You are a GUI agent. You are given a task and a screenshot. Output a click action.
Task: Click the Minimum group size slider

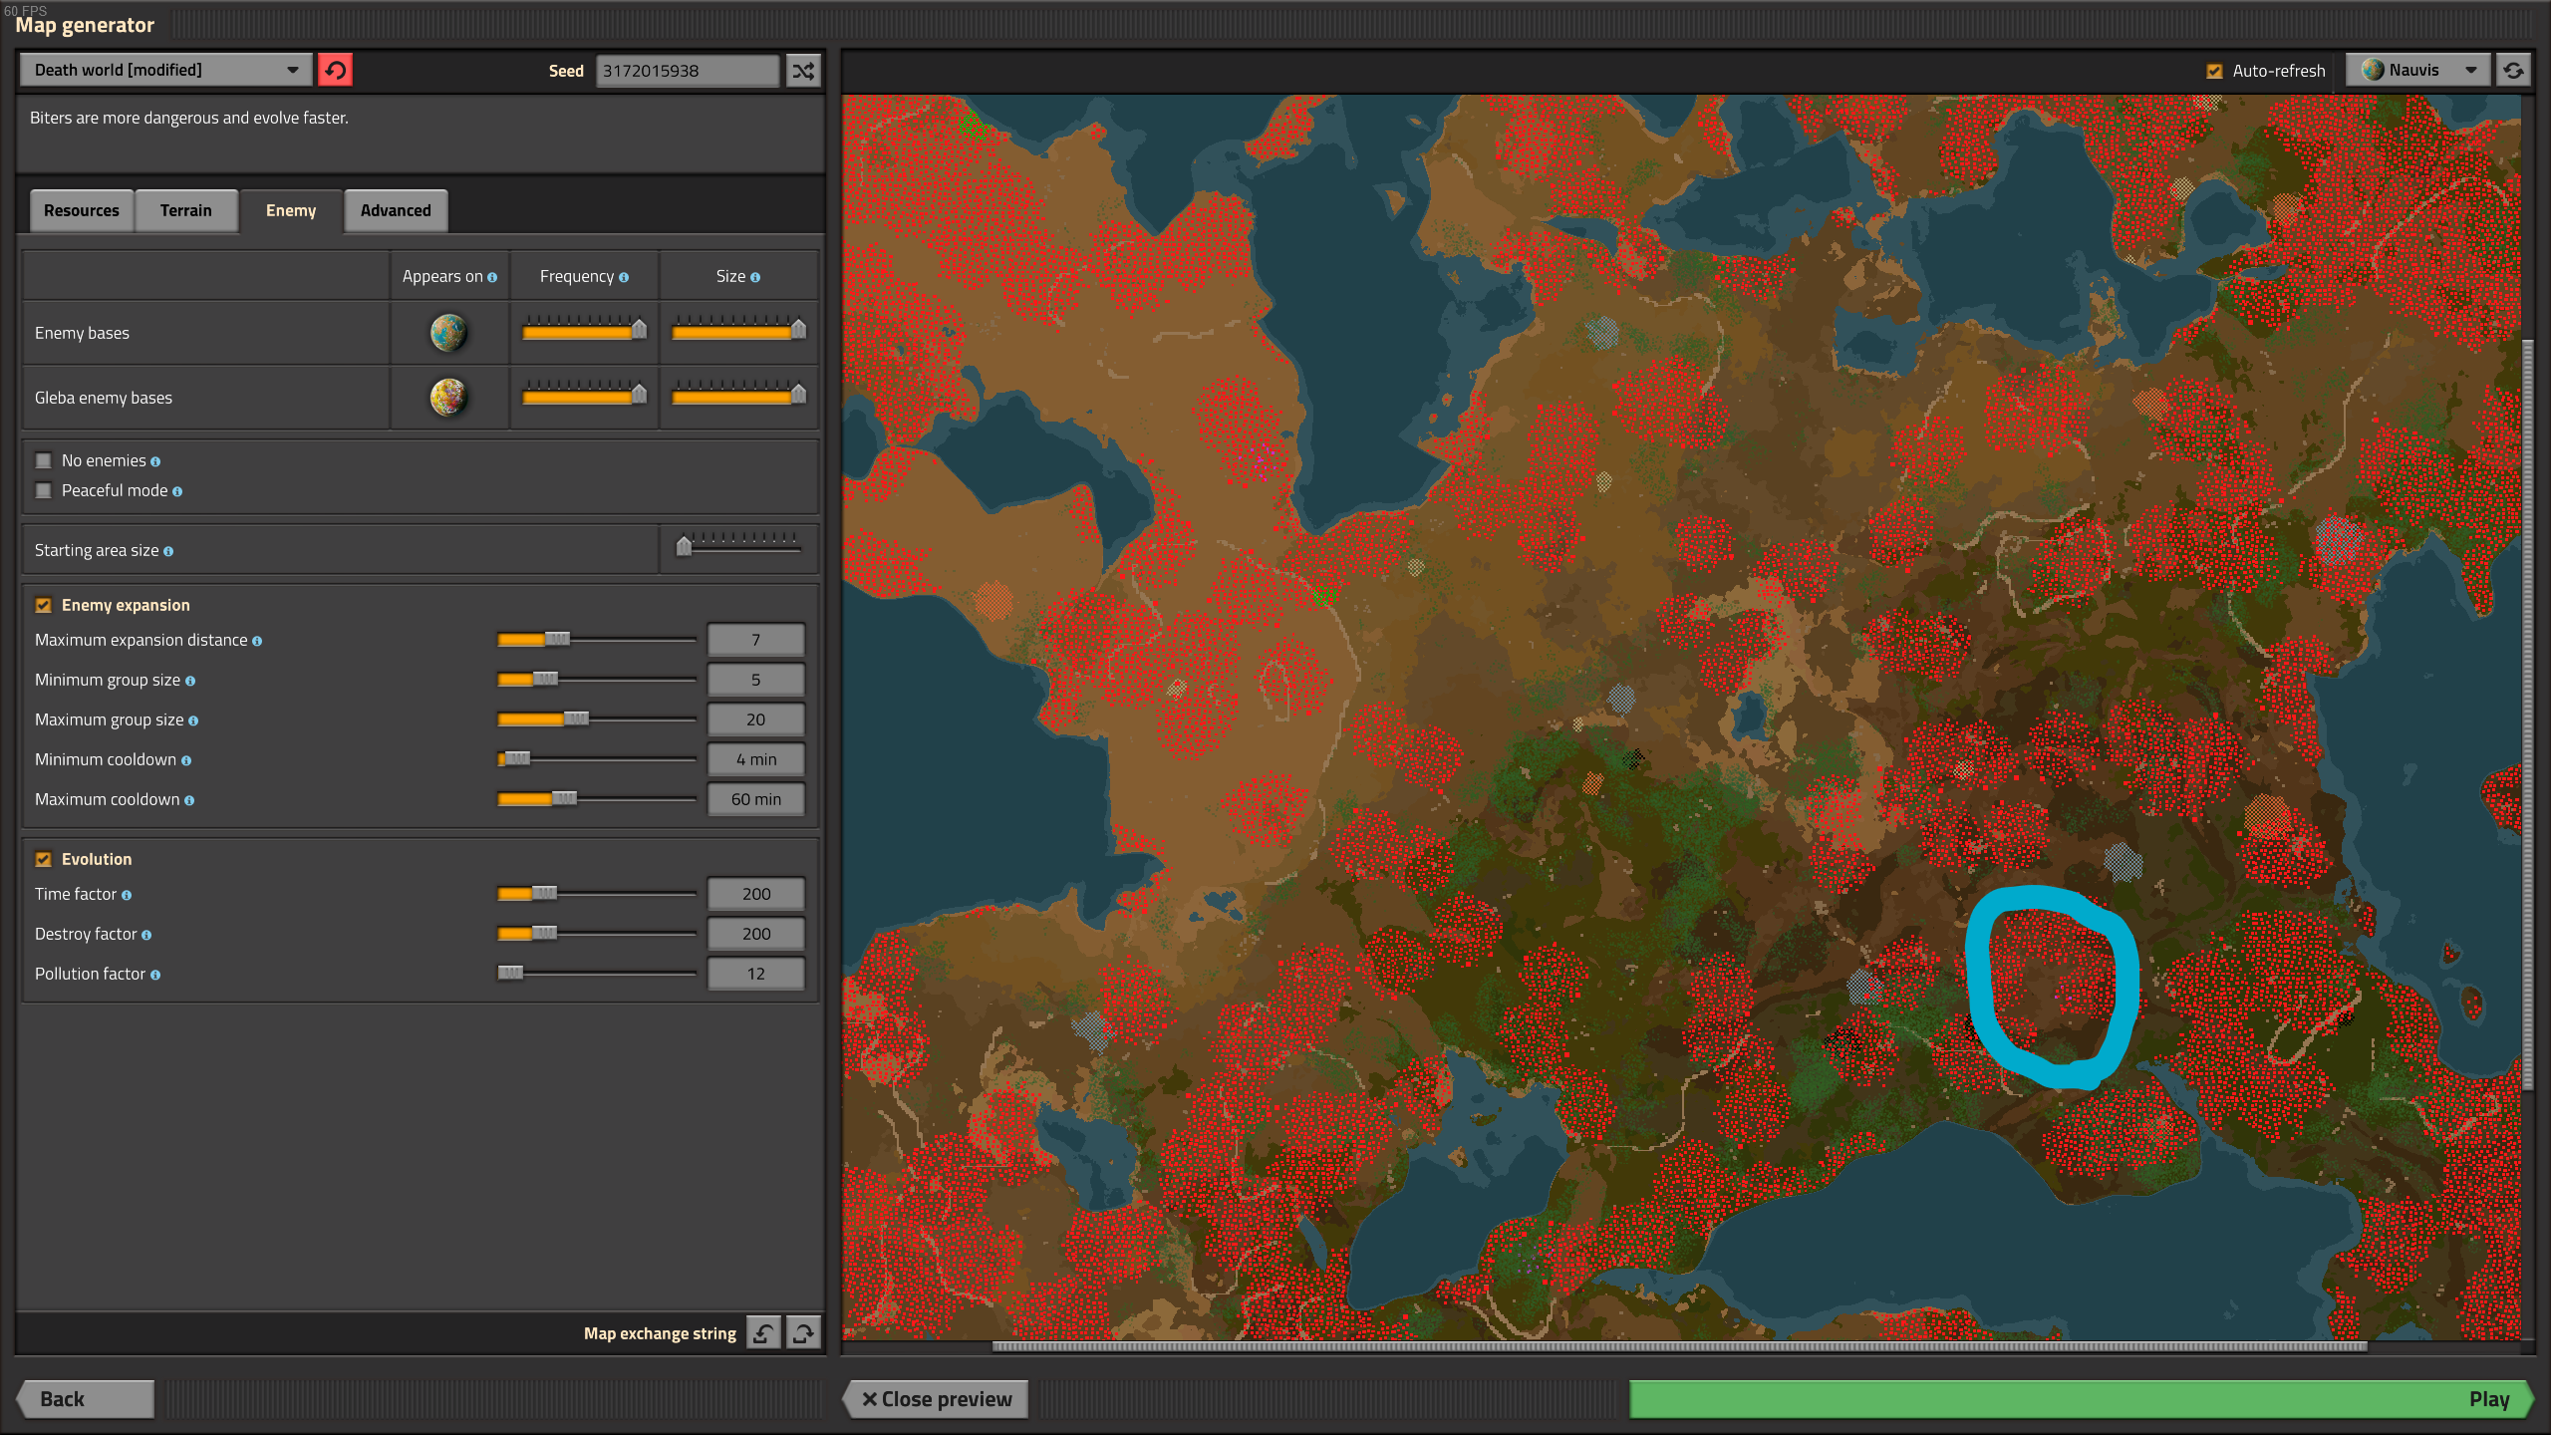coord(597,679)
